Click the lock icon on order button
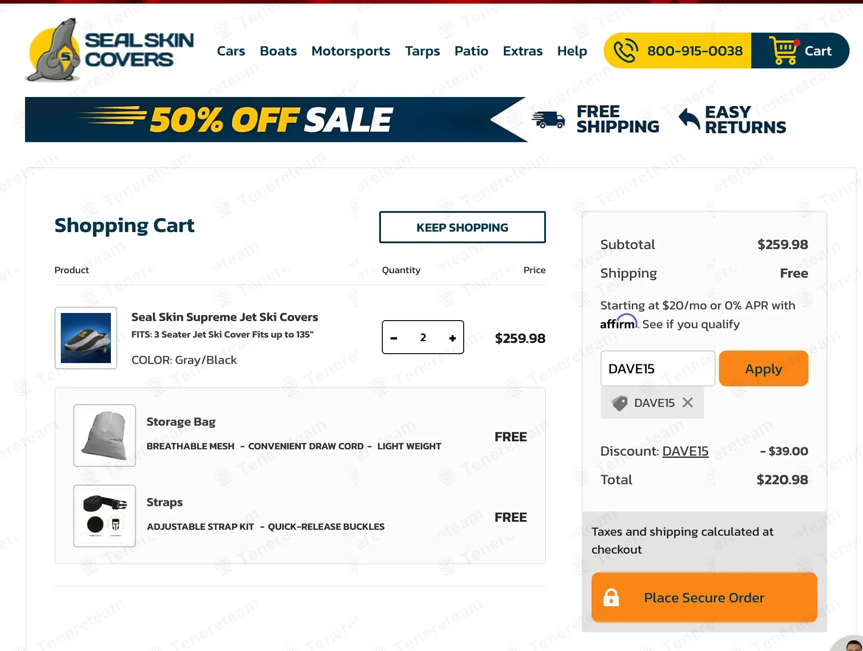This screenshot has width=863, height=651. (x=611, y=598)
